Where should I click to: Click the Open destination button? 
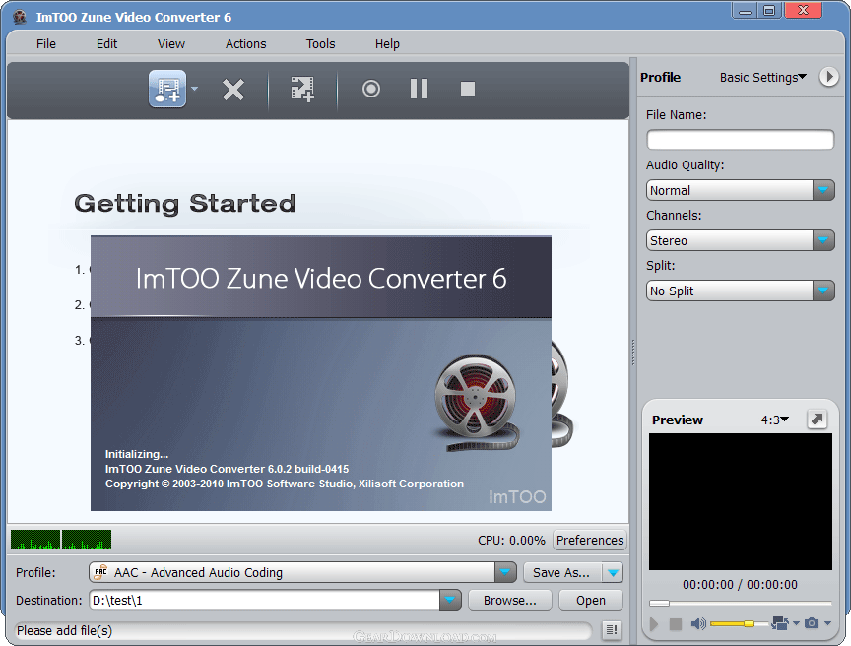(591, 601)
